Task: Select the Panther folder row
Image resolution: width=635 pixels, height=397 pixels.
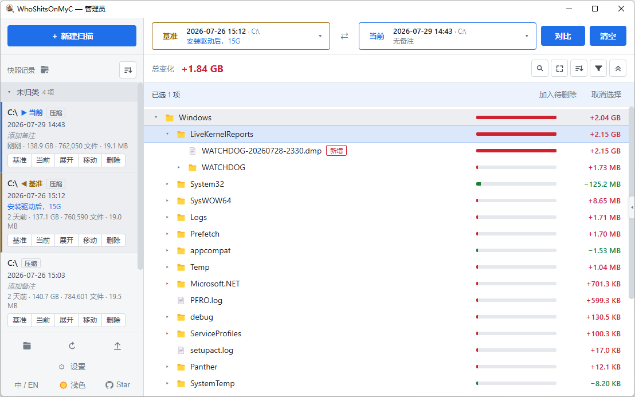Action: tap(386, 367)
